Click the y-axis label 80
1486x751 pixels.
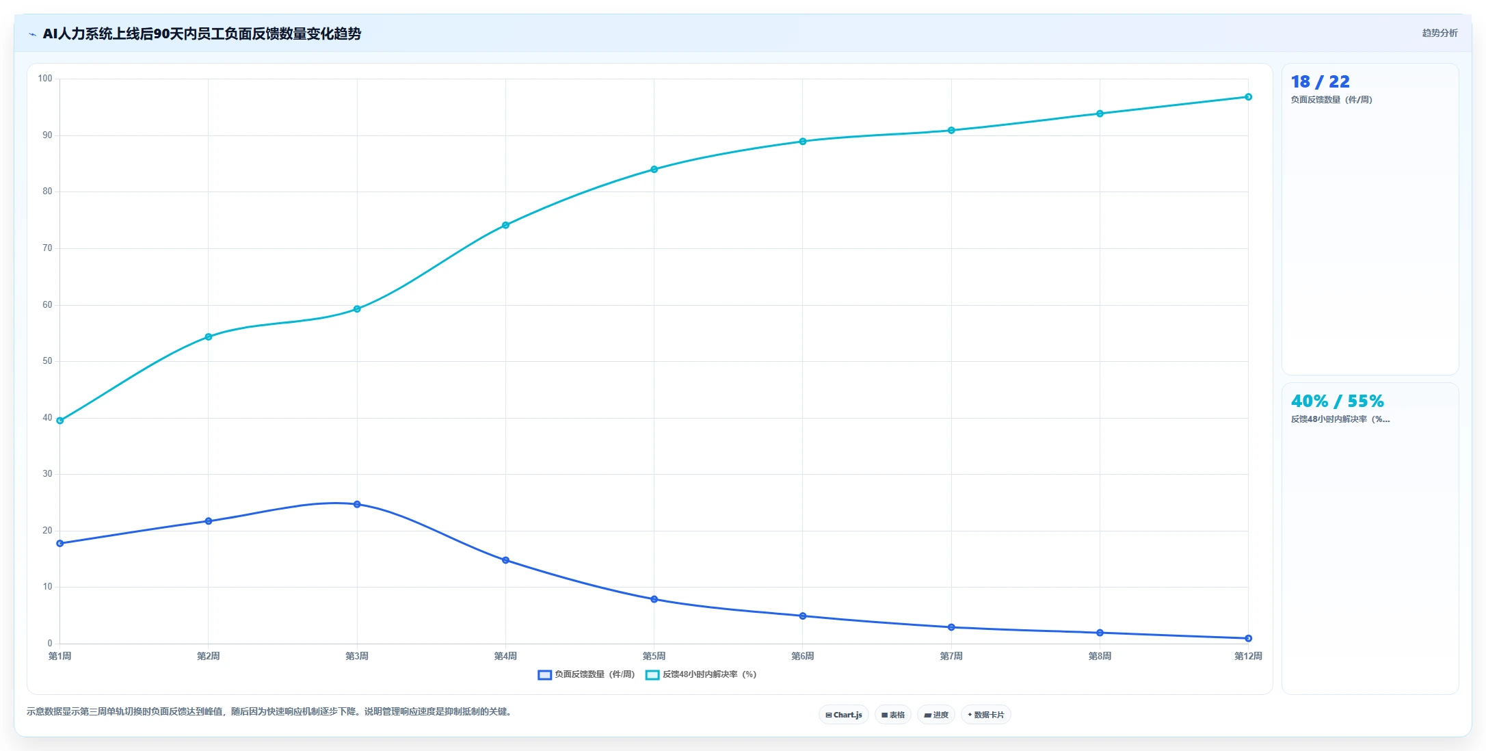(47, 192)
